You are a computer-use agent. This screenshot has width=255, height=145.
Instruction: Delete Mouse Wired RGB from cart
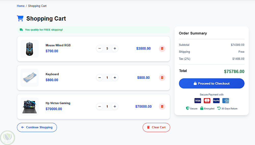162,49
